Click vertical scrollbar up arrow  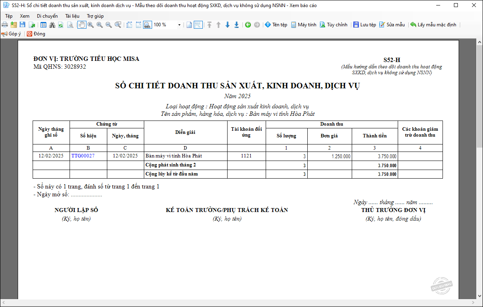pyautogui.click(x=479, y=42)
